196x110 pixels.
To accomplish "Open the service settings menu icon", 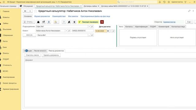I will (185, 2).
